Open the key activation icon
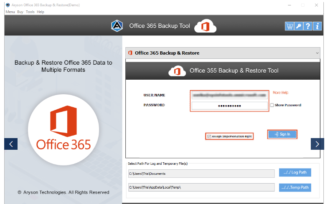This screenshot has width=325, height=204. pos(298,26)
